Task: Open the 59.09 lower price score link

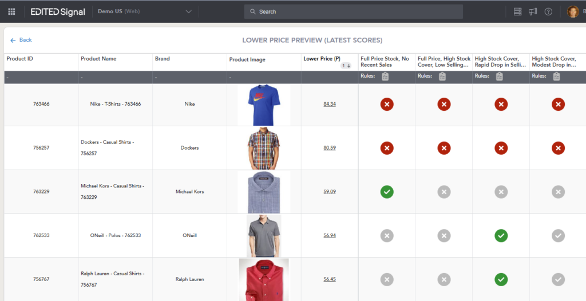Action: 330,192
